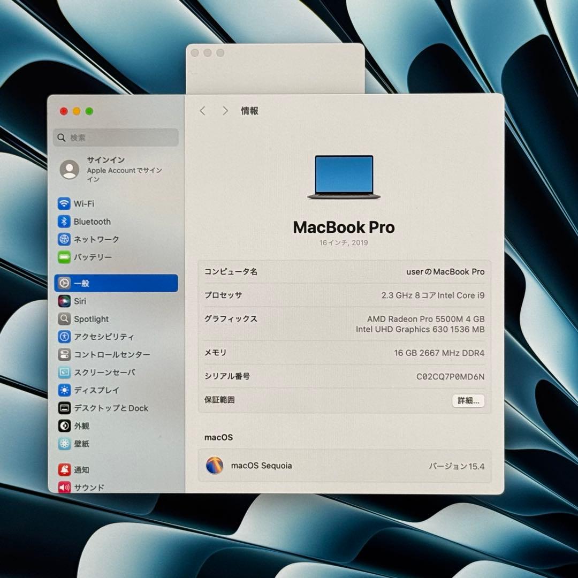Sign in with Apple Account
The width and height of the screenshot is (578, 578).
[x=107, y=169]
